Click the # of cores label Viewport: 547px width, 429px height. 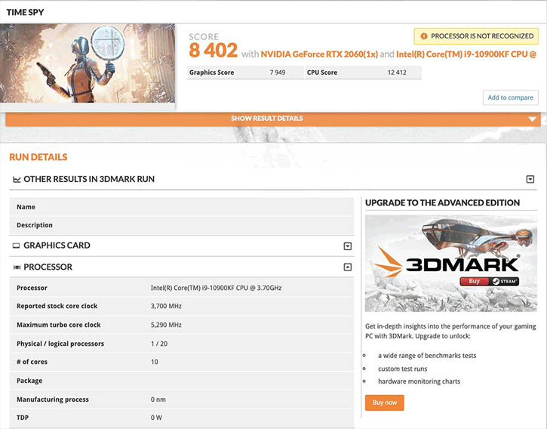click(x=32, y=362)
